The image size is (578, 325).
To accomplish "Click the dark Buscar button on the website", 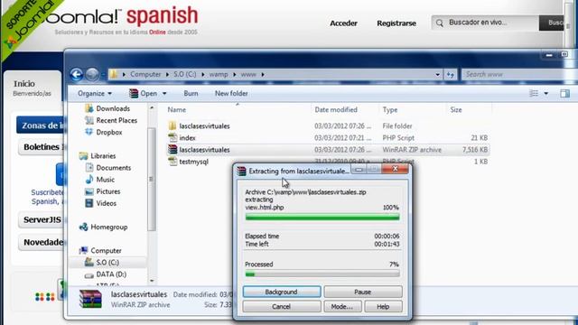I will tap(551, 23).
